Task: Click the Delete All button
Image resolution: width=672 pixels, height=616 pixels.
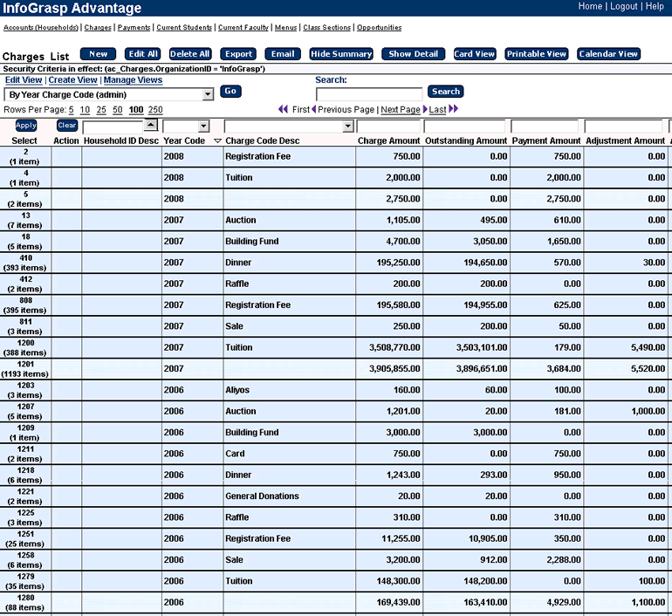Action: 189,54
